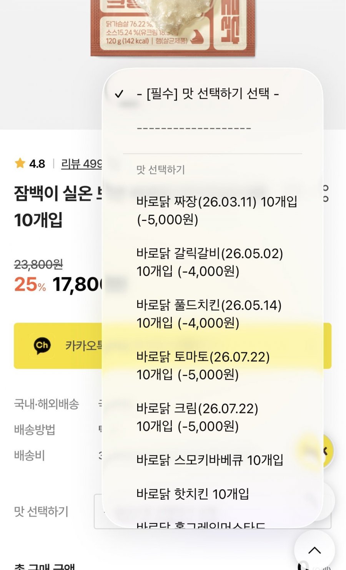Choose 바로닭 갈릭갈비(26.05.02) 10개입 option

(x=210, y=262)
